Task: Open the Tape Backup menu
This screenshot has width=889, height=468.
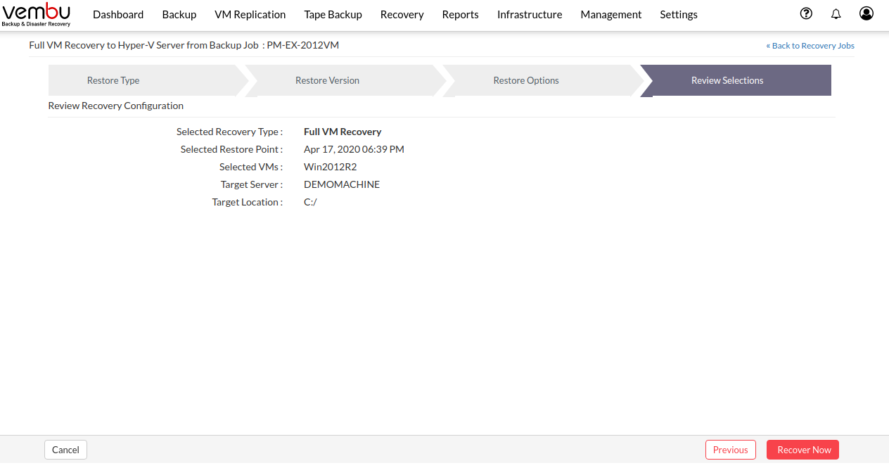Action: [333, 14]
